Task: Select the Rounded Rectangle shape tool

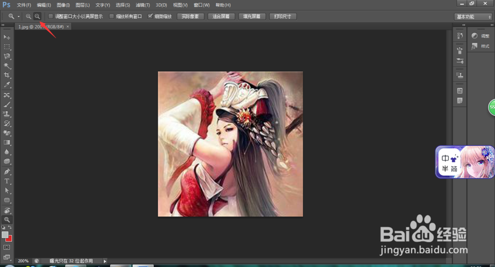Action: [6, 200]
